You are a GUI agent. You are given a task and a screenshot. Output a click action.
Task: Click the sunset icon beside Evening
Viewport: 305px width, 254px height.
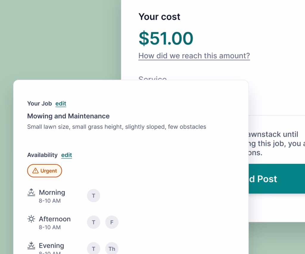point(31,246)
